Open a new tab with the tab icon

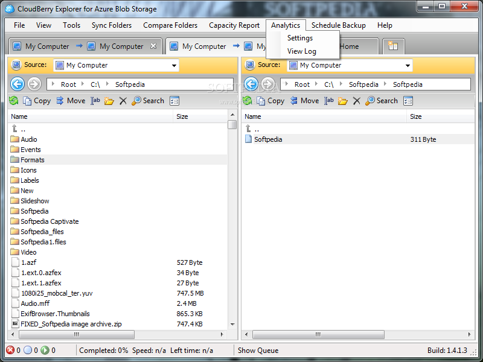click(x=393, y=46)
